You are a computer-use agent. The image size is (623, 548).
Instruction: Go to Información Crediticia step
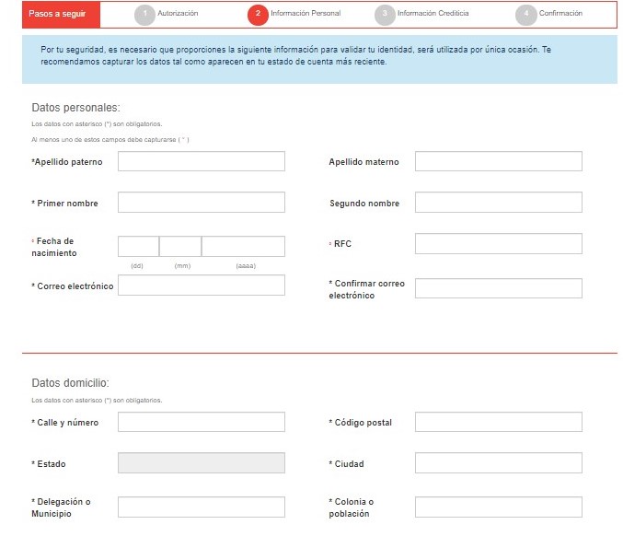433,15
